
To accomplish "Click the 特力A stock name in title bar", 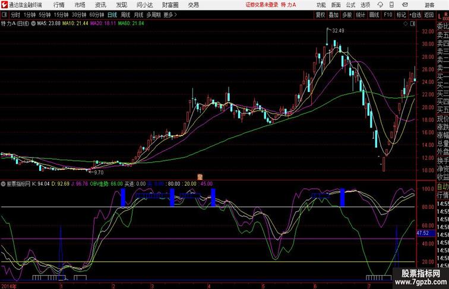I will (289, 5).
